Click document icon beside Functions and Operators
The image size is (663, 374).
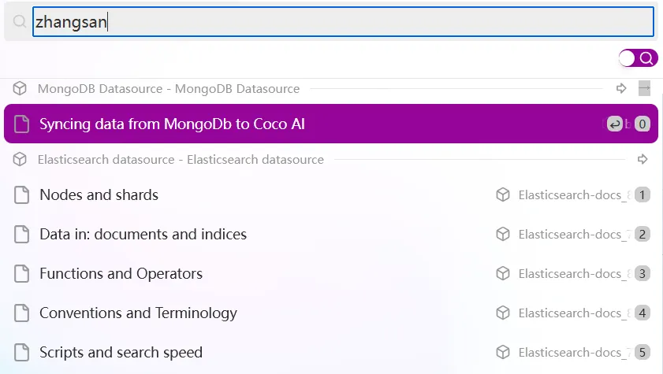[x=21, y=273]
